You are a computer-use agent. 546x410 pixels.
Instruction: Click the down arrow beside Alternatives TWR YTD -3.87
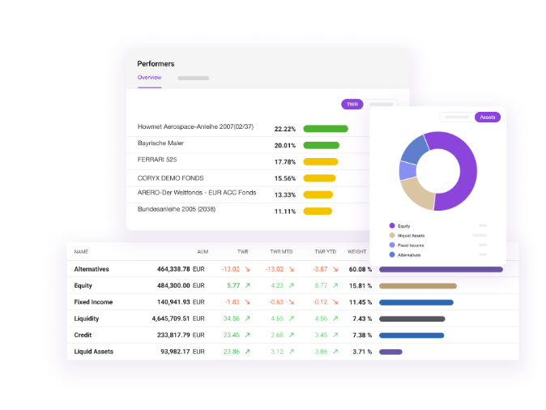[335, 269]
